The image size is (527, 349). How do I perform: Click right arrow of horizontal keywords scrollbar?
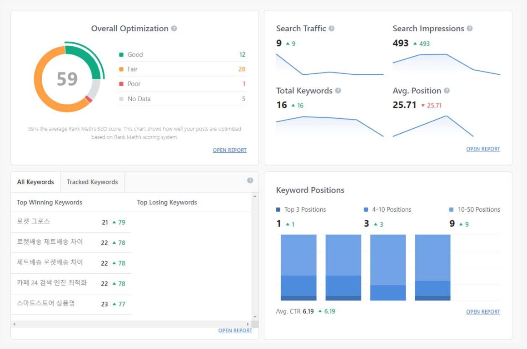(248, 324)
